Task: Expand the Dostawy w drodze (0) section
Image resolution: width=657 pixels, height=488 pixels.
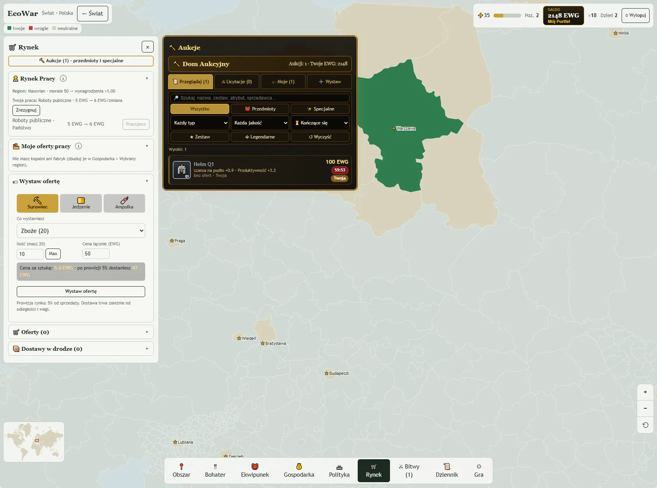Action: pos(81,349)
